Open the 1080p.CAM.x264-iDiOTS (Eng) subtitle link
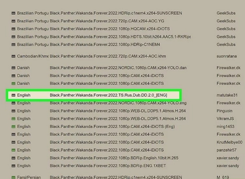Viewport: 245px width, 179px height. click(112, 127)
